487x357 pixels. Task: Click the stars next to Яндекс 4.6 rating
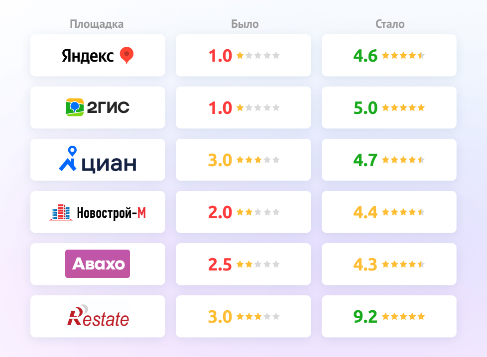(403, 55)
